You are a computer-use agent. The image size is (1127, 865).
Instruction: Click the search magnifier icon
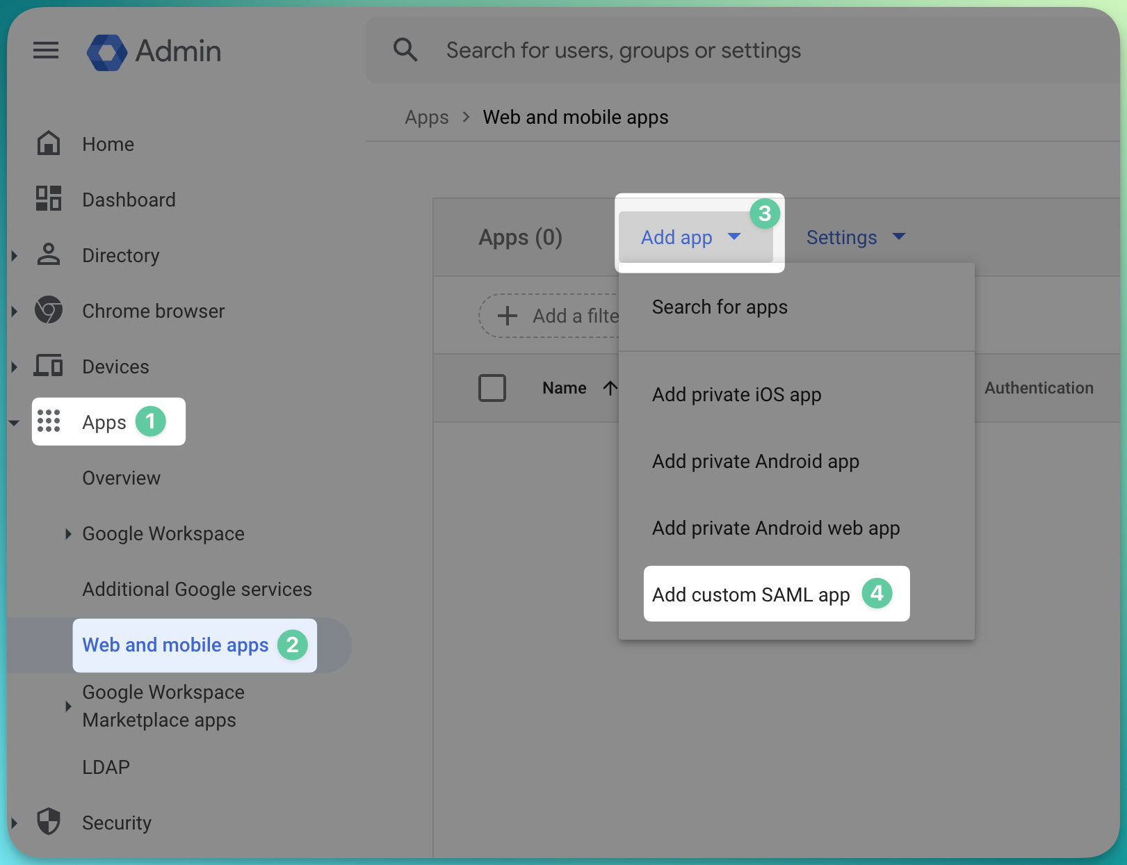(x=405, y=50)
